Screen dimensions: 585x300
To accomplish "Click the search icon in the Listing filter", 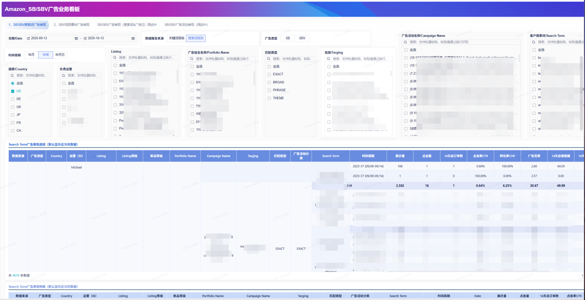I will (x=115, y=57).
